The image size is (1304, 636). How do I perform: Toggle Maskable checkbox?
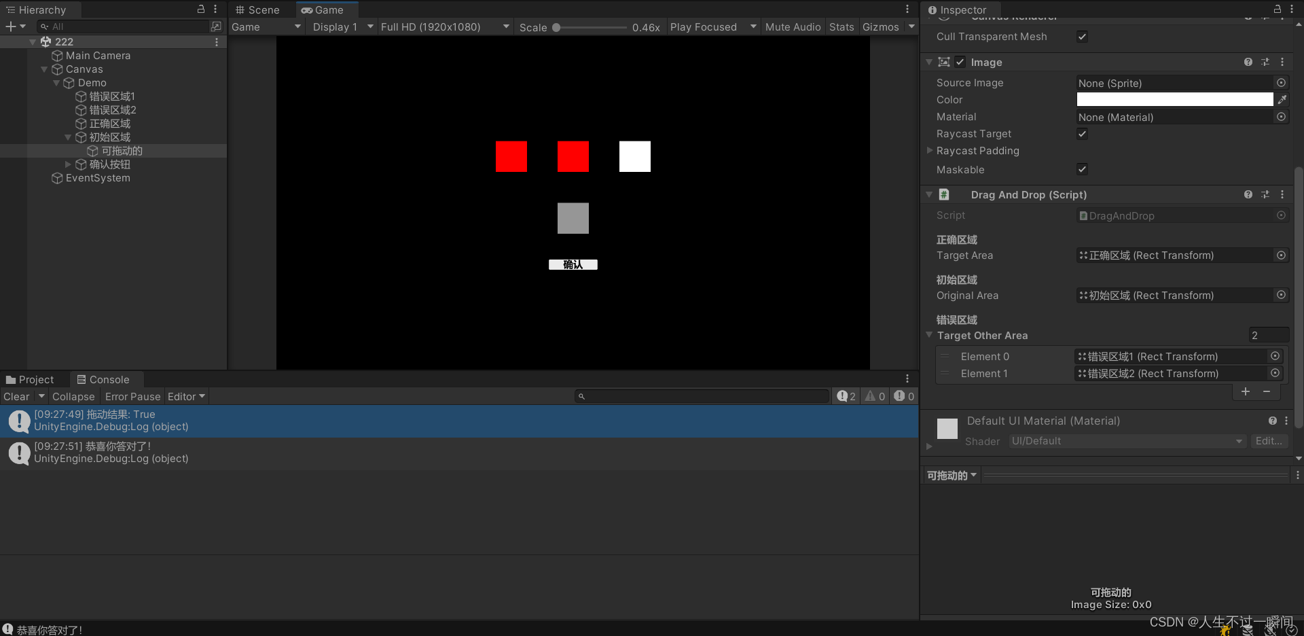point(1083,169)
